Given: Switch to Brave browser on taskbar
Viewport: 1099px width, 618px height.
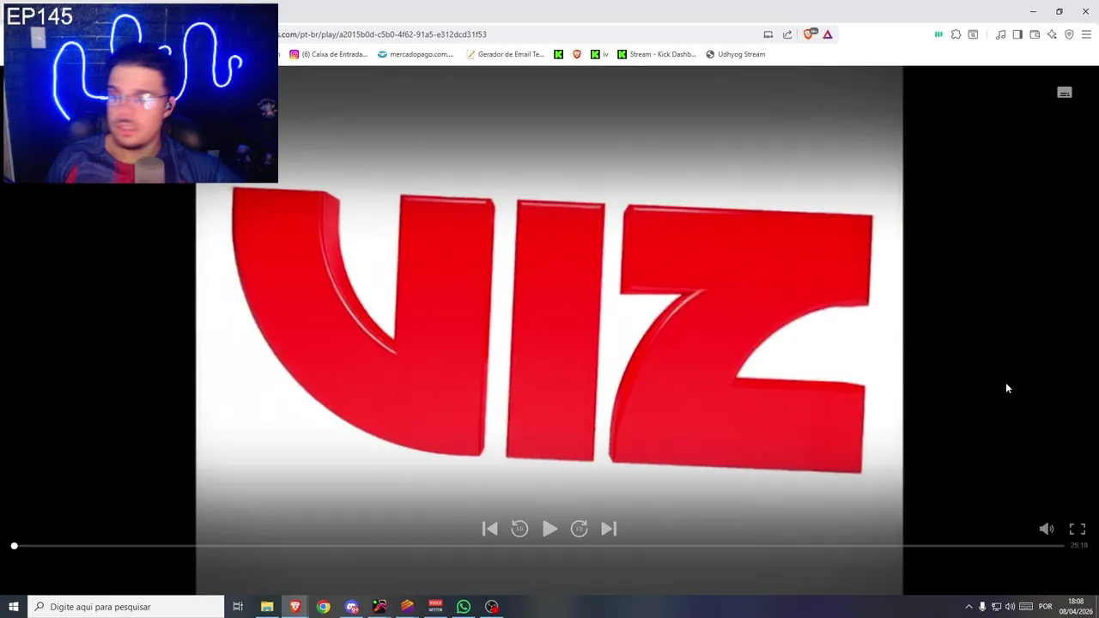Looking at the screenshot, I should click(x=295, y=607).
